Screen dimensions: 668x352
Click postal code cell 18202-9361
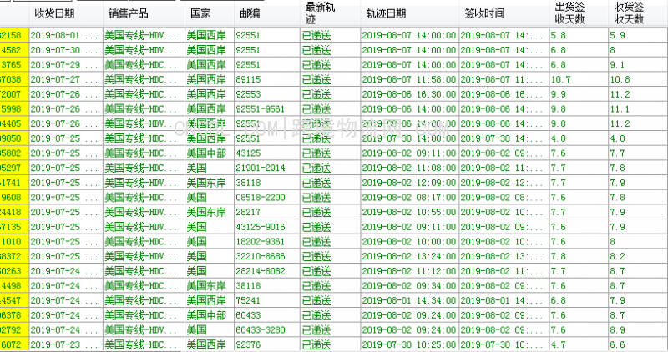266,241
